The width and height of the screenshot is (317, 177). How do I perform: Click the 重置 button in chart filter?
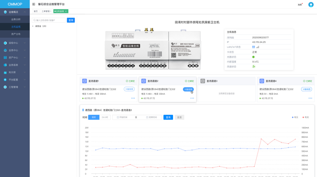(x=179, y=118)
